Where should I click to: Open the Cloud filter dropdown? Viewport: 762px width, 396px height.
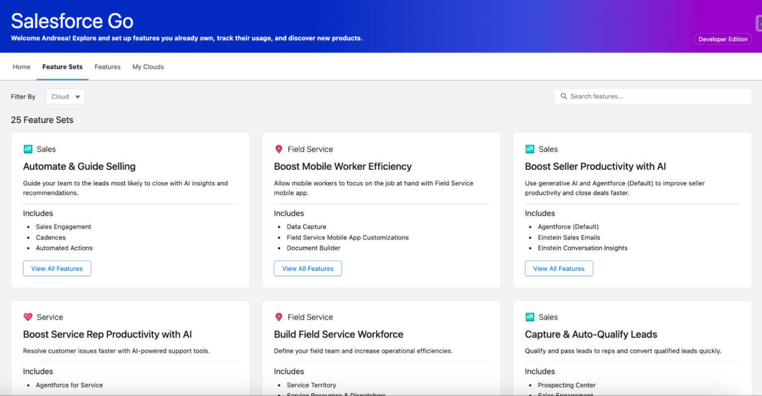65,97
